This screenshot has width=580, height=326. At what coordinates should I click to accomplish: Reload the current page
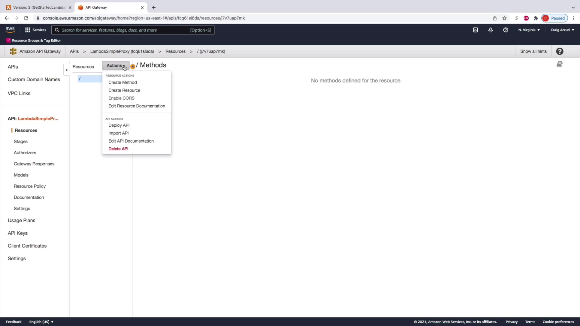coord(26,18)
